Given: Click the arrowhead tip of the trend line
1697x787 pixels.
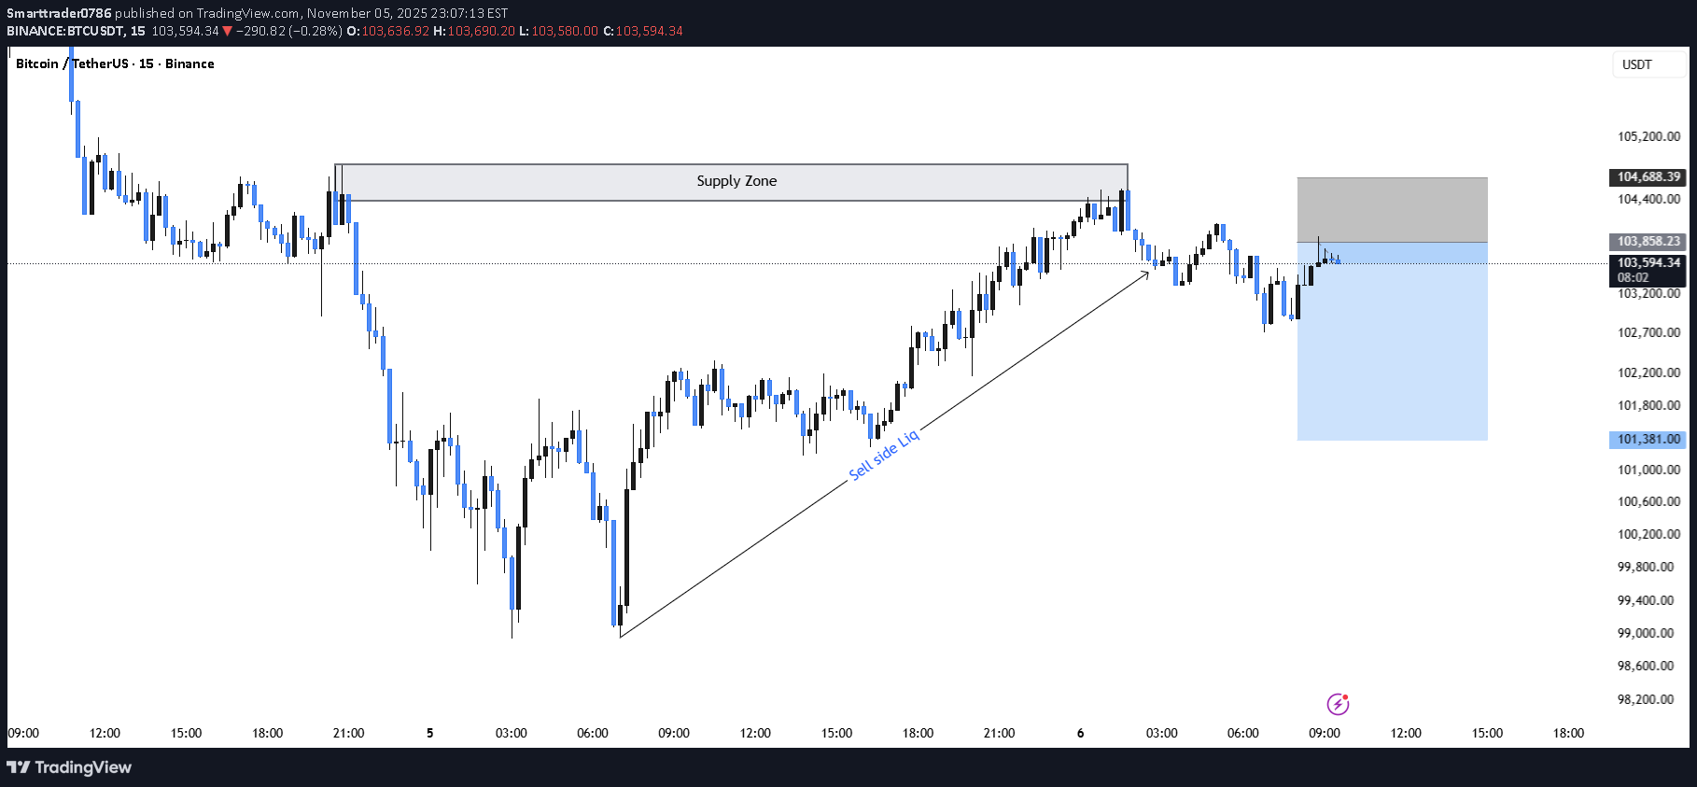Looking at the screenshot, I should click(x=1149, y=272).
